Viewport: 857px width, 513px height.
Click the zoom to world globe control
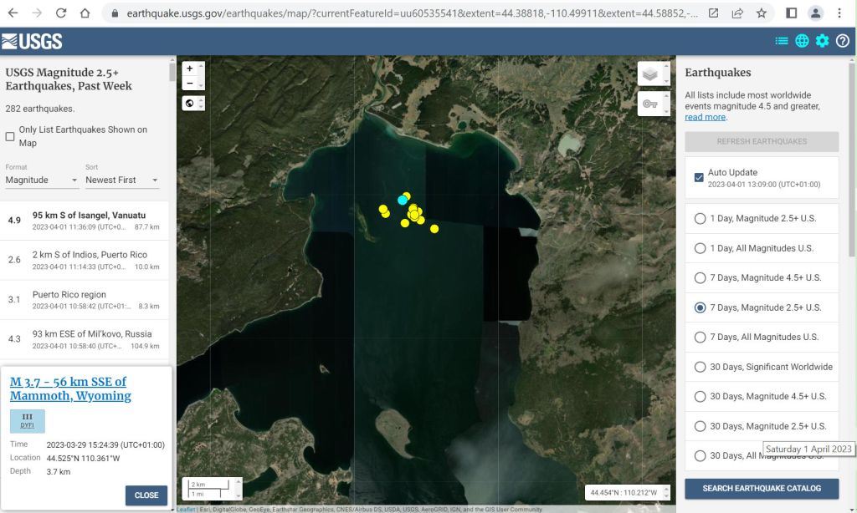(190, 104)
